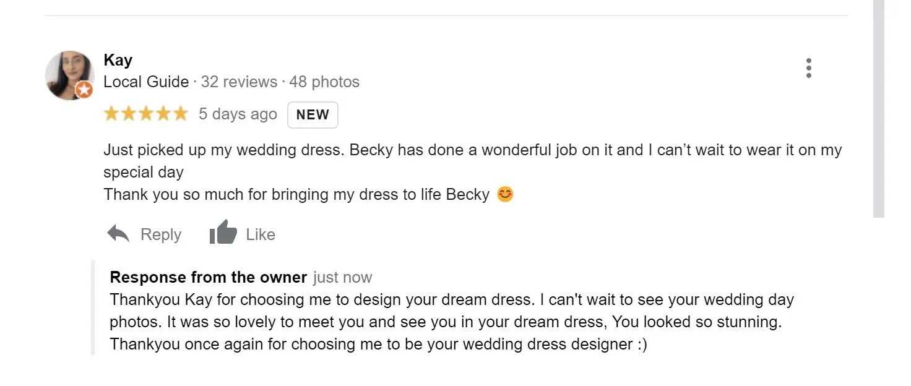
Task: Click the Reply arrow icon
Action: (118, 234)
